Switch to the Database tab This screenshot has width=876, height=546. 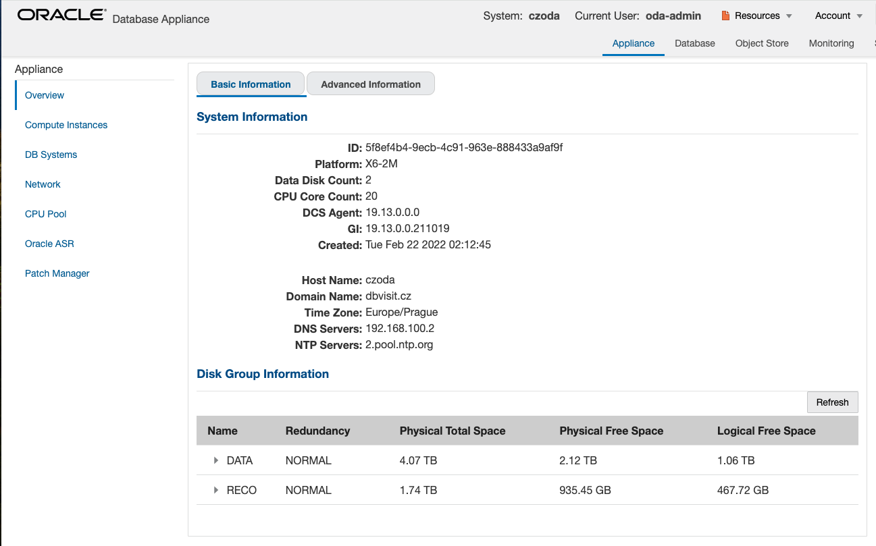[x=695, y=43]
